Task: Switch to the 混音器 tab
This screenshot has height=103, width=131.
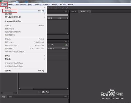Action: [x=74, y=11]
